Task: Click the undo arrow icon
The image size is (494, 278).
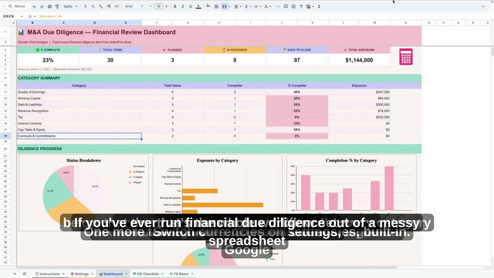Action: pos(34,7)
